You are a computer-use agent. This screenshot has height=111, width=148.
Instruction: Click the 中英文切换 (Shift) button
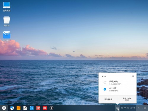tap(127, 99)
